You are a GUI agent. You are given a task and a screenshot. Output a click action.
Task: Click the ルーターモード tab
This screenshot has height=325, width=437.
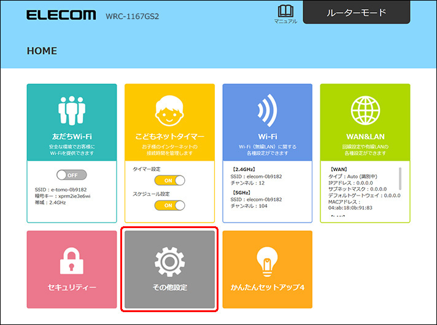click(x=356, y=12)
